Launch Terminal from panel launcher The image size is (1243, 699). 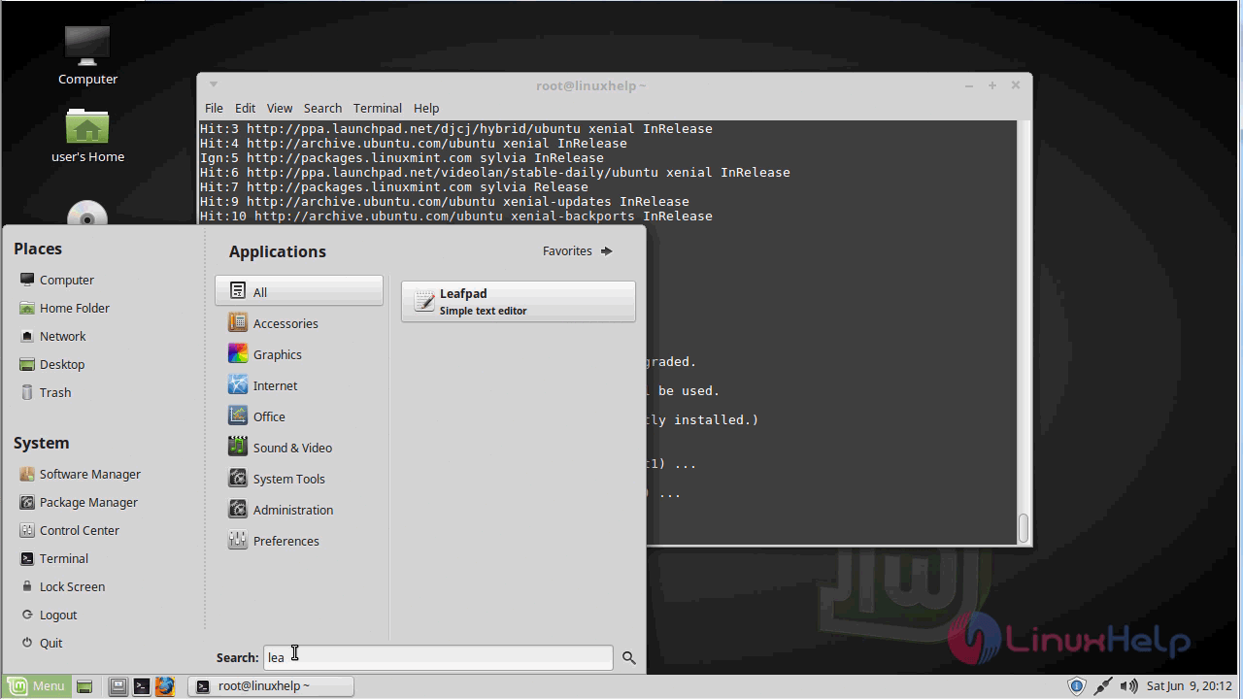[142, 686]
